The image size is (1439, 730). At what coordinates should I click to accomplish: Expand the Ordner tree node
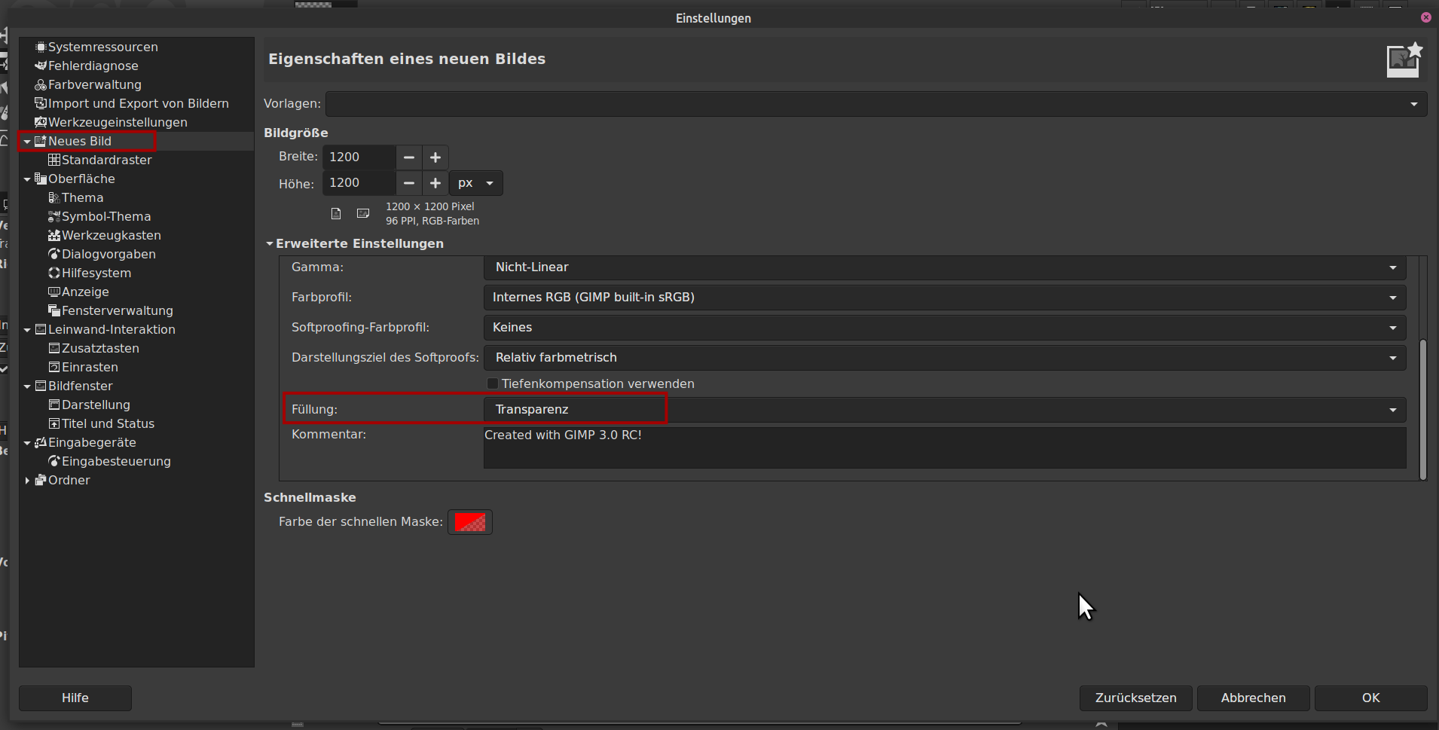pyautogui.click(x=28, y=481)
